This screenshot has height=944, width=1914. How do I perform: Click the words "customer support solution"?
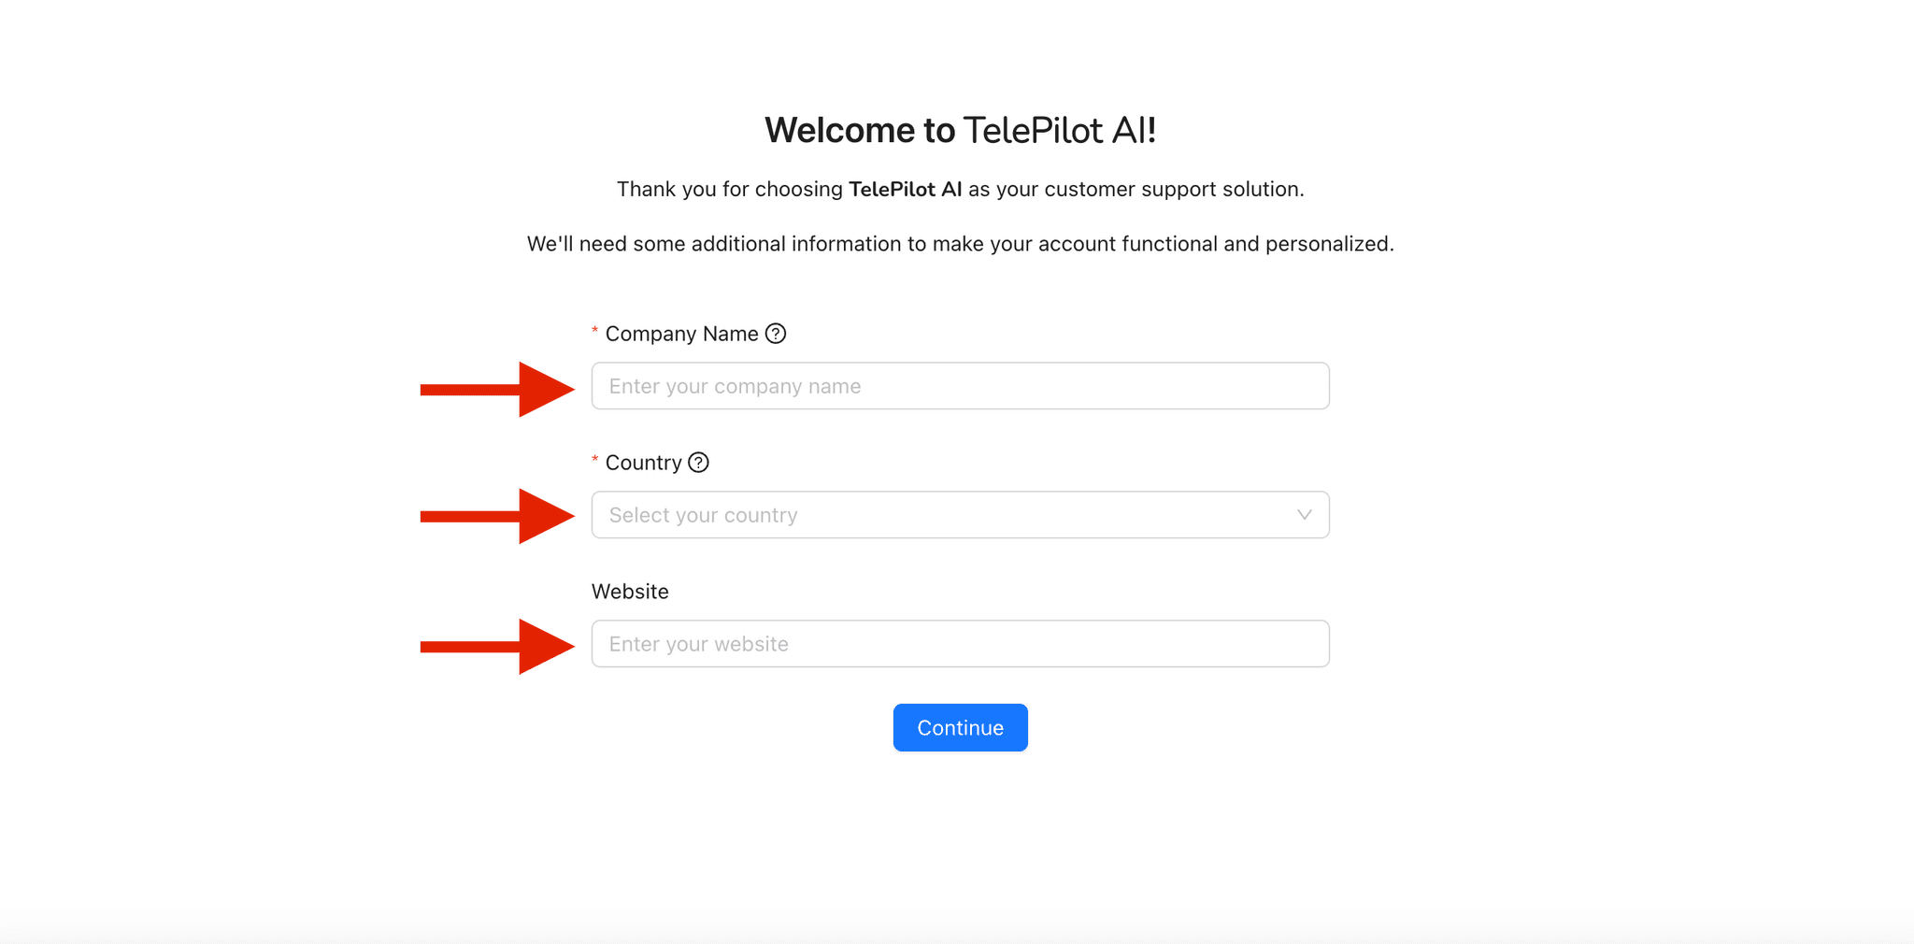click(1173, 190)
